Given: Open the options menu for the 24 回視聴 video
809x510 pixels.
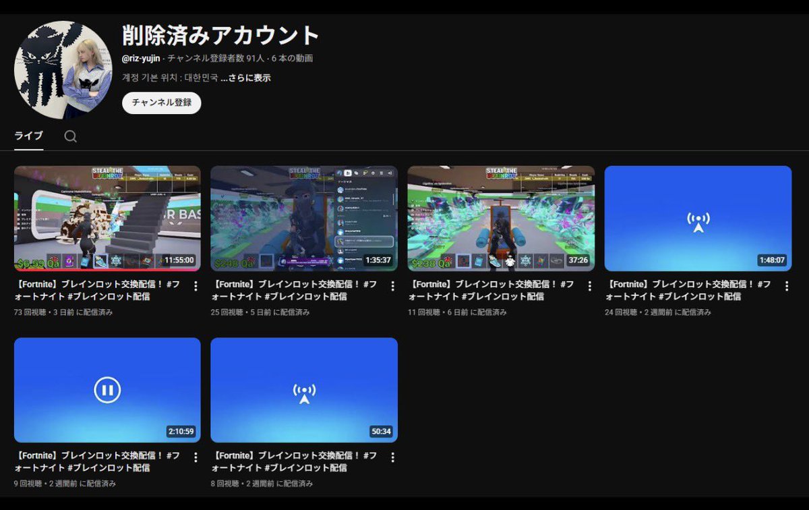Looking at the screenshot, I should (786, 286).
